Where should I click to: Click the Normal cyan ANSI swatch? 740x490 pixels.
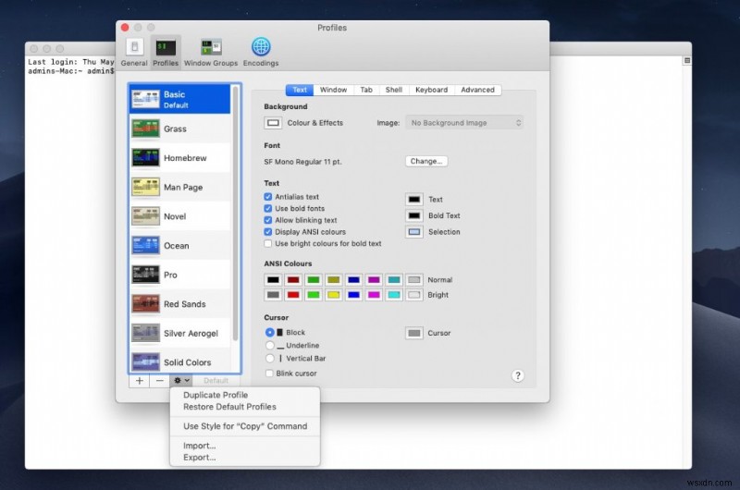coord(394,280)
